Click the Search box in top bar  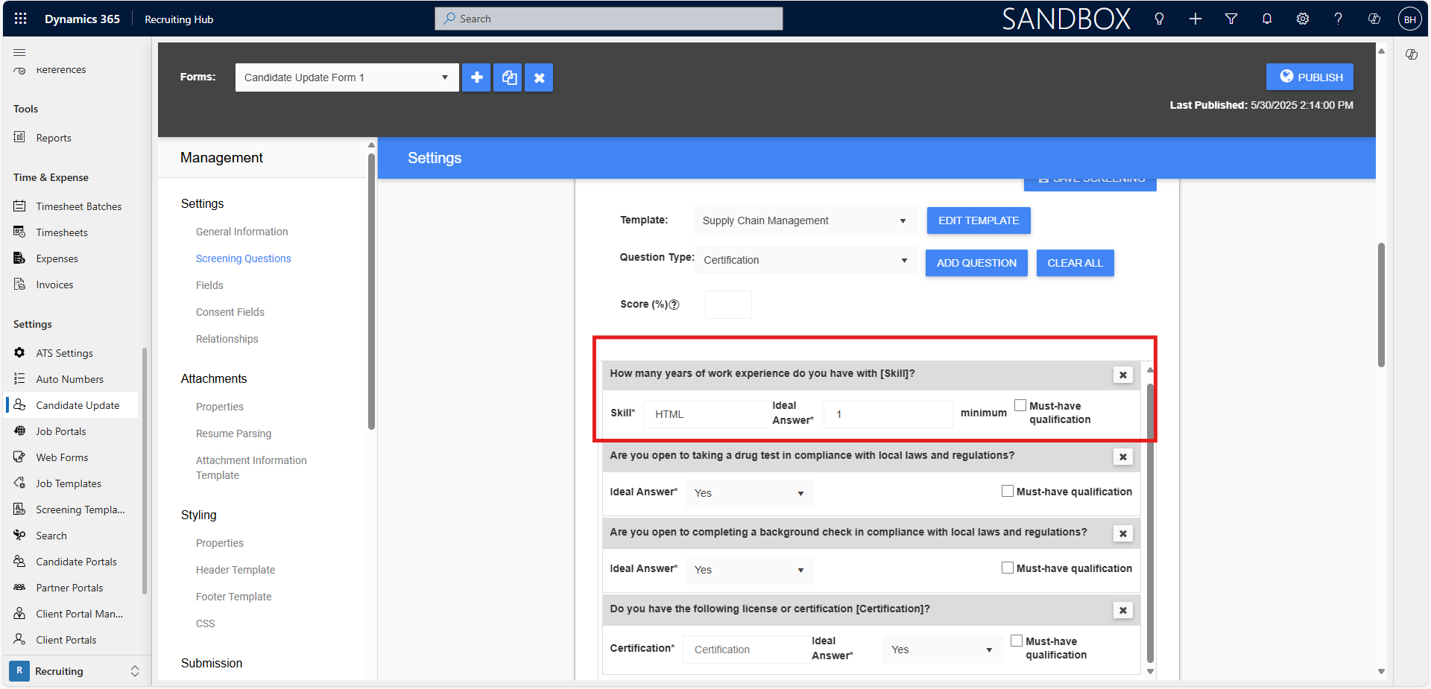click(608, 19)
